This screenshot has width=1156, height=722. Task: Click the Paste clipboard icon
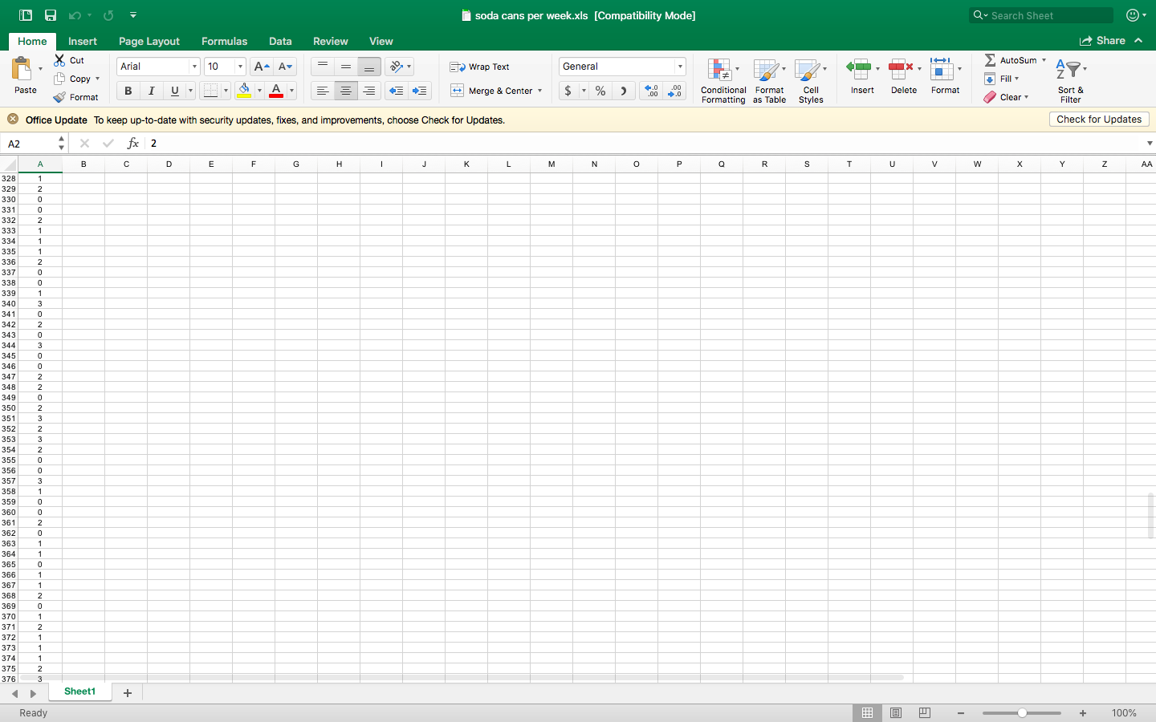pos(22,69)
